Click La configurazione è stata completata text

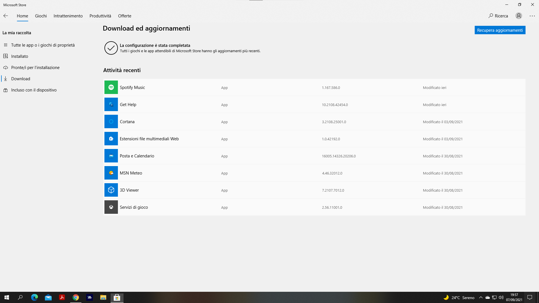[x=155, y=45]
